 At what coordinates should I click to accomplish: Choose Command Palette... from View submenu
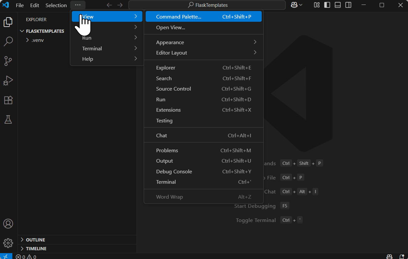[204, 17]
